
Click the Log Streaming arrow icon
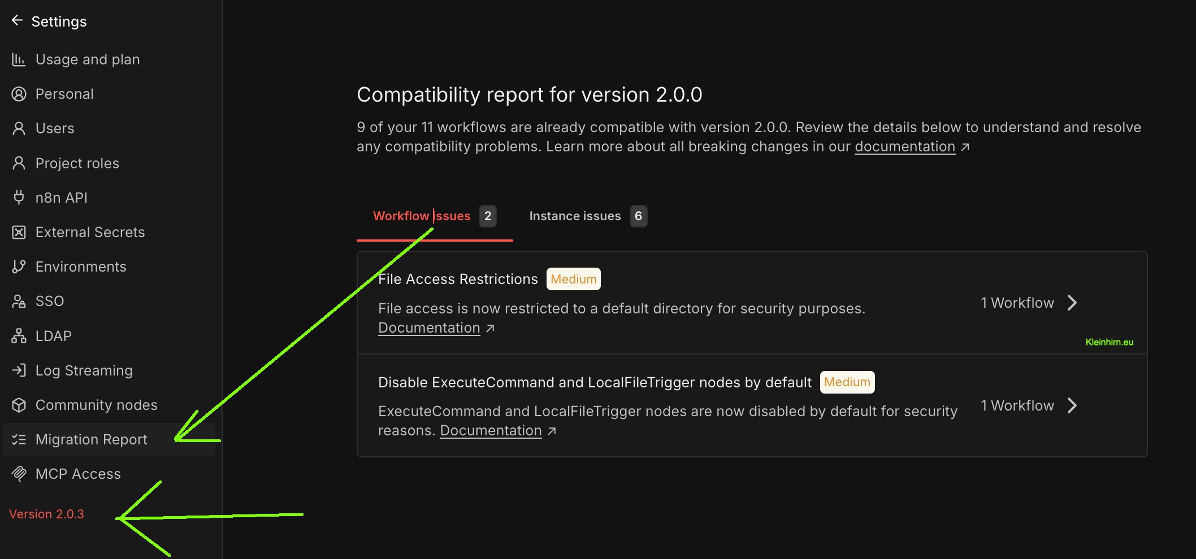(19, 370)
